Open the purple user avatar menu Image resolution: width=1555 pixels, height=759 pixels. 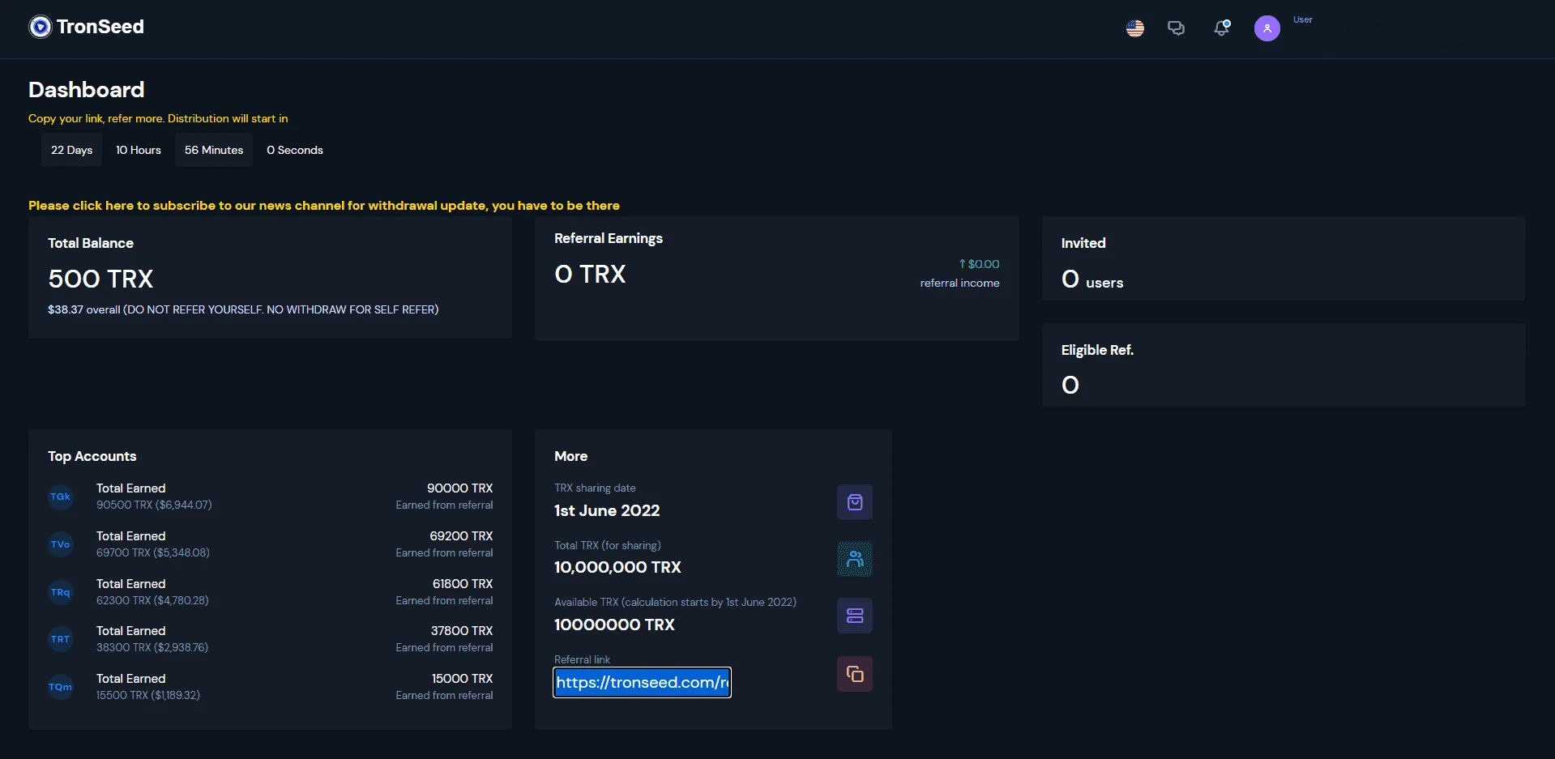coord(1267,28)
